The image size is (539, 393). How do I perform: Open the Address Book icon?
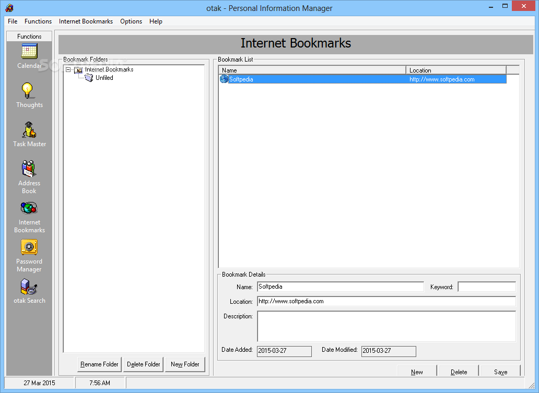29,169
